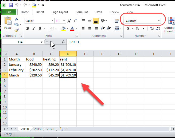Decrease font size with Shrink Font icon
Image resolution: width=175 pixels, height=138 pixels.
75,21
